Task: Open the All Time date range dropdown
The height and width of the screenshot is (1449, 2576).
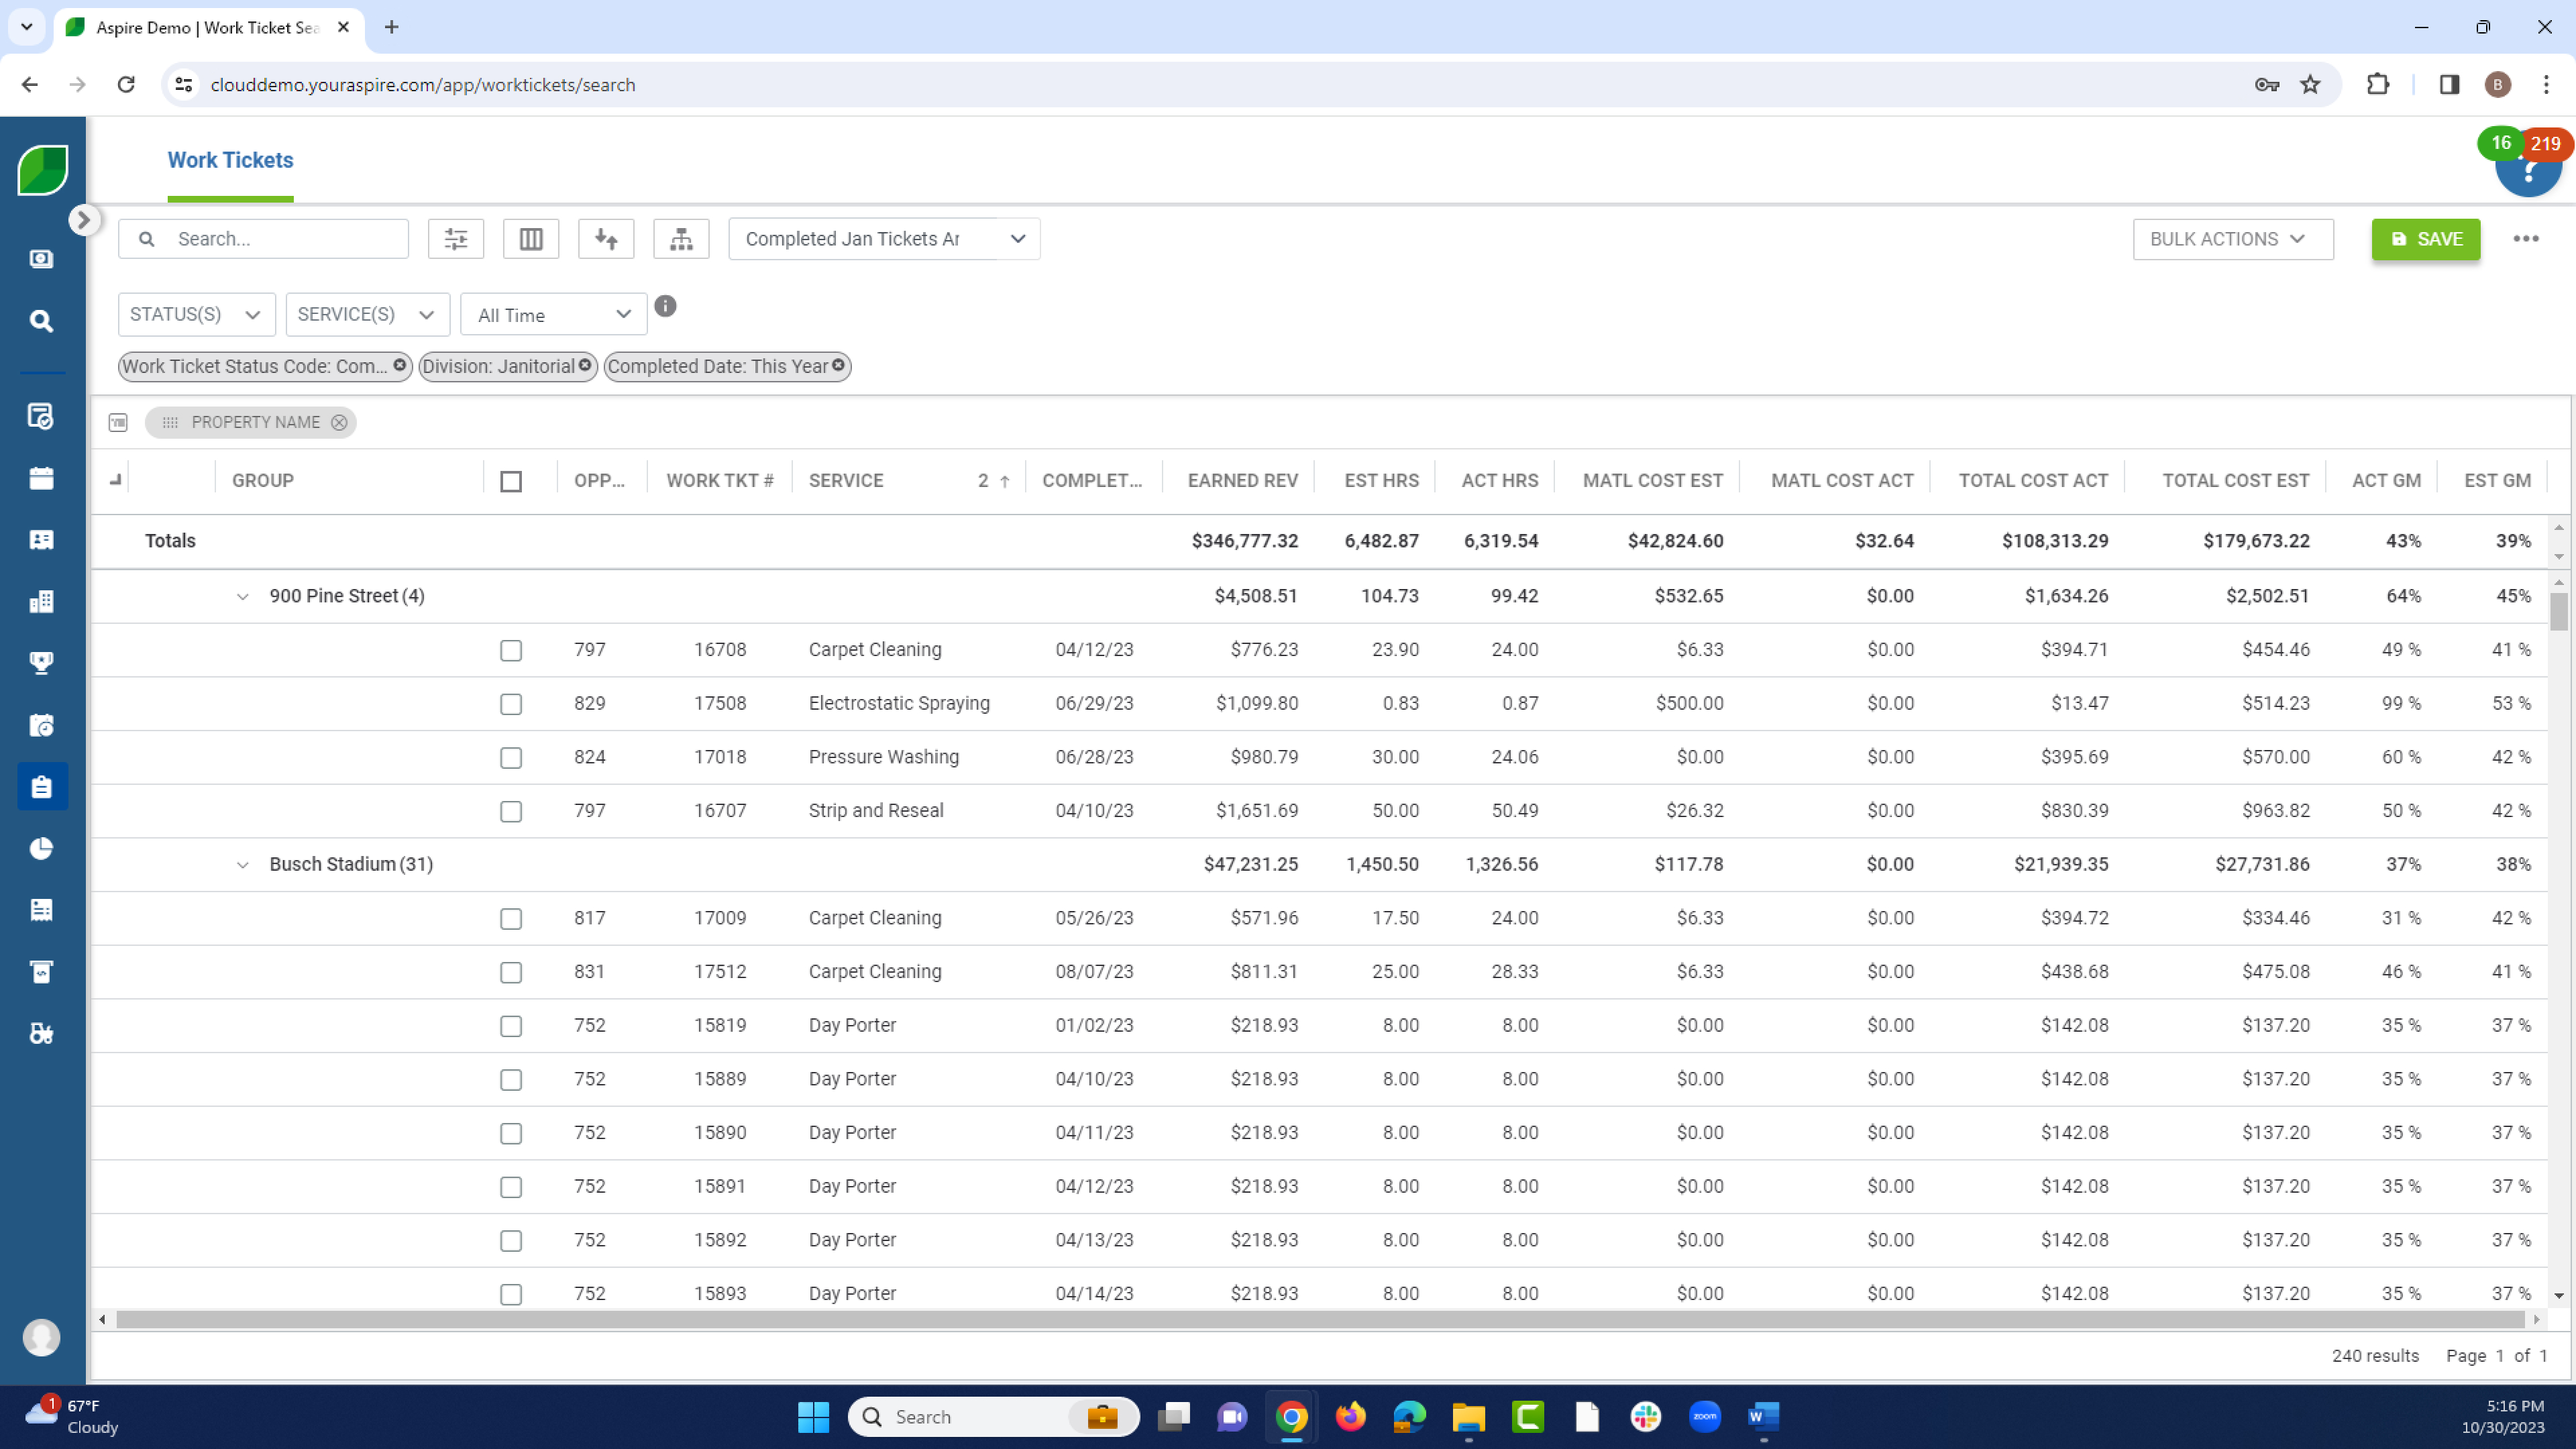Action: coord(552,313)
